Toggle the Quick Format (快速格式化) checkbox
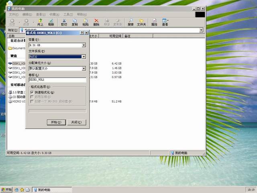The height and width of the screenshot is (193, 257). [32, 92]
